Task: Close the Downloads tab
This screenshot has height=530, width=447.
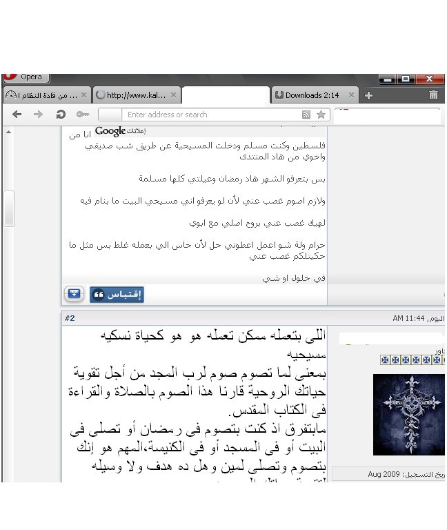Action: pos(351,95)
